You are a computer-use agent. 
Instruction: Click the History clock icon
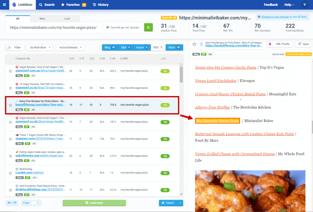(94, 5)
